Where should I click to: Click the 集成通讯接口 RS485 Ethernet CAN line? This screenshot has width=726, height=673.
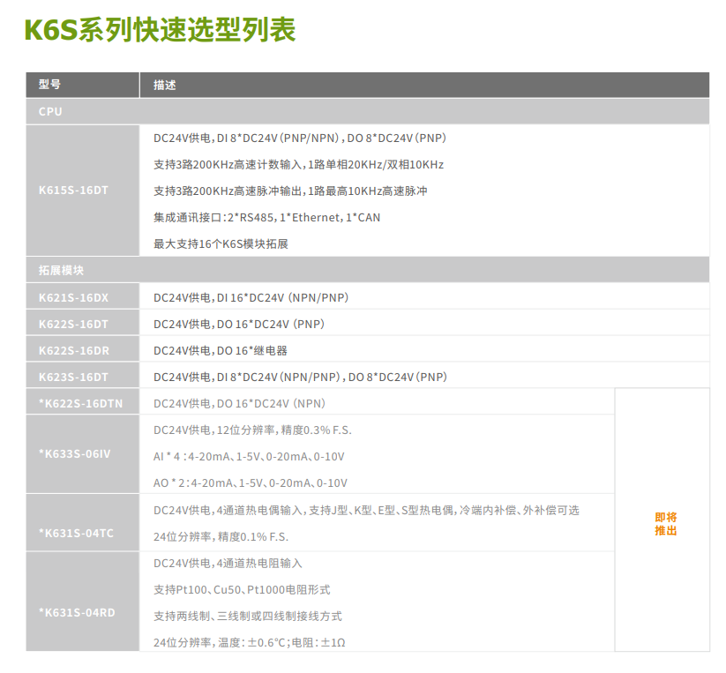pyautogui.click(x=266, y=217)
